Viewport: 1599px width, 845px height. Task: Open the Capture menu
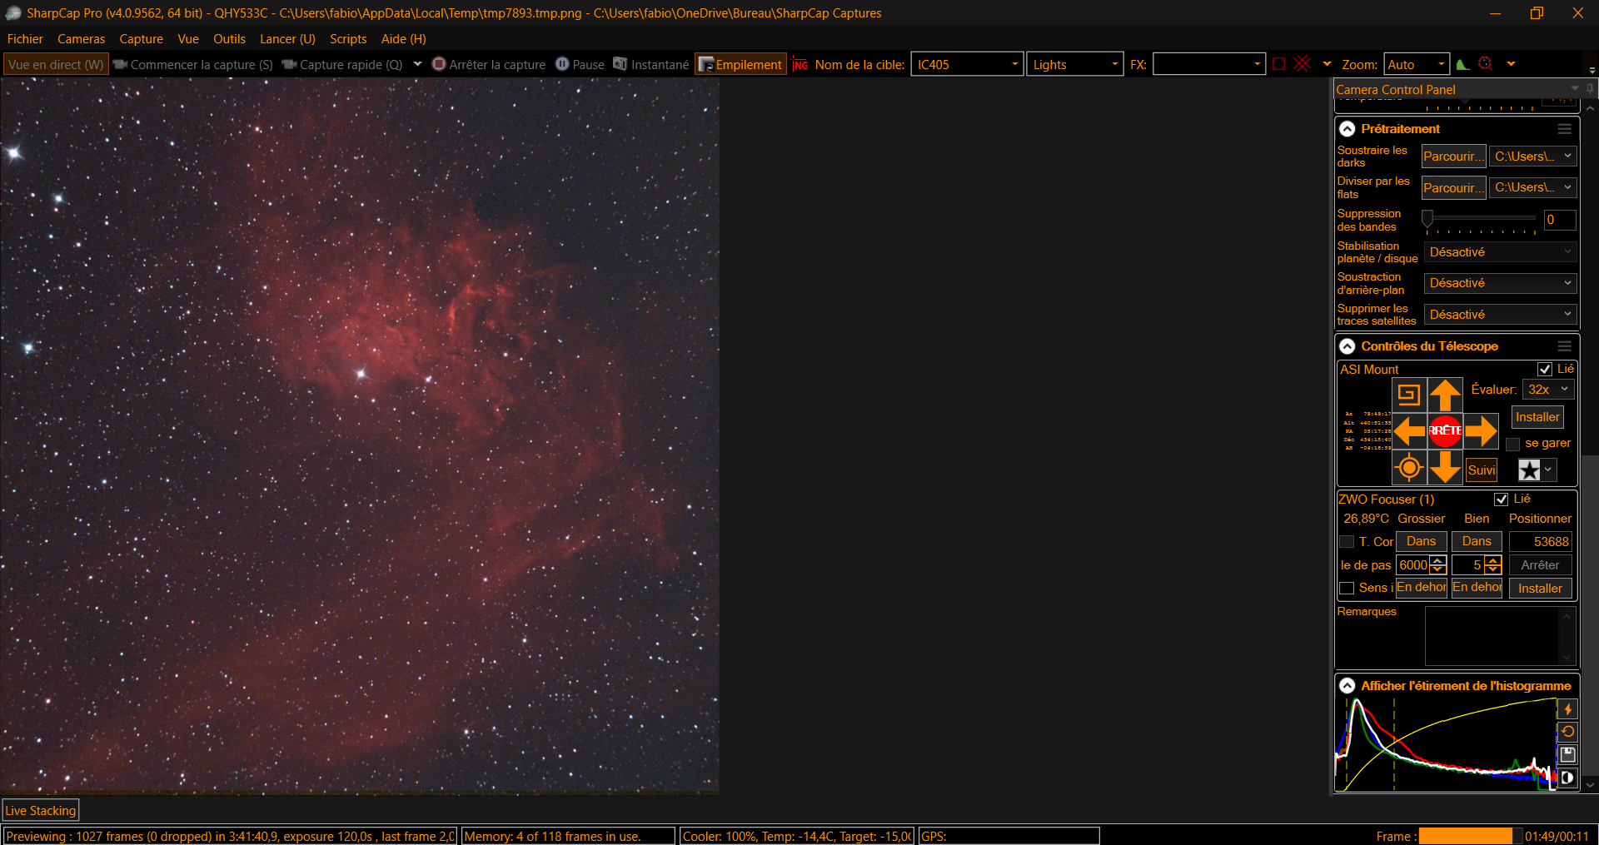click(141, 39)
